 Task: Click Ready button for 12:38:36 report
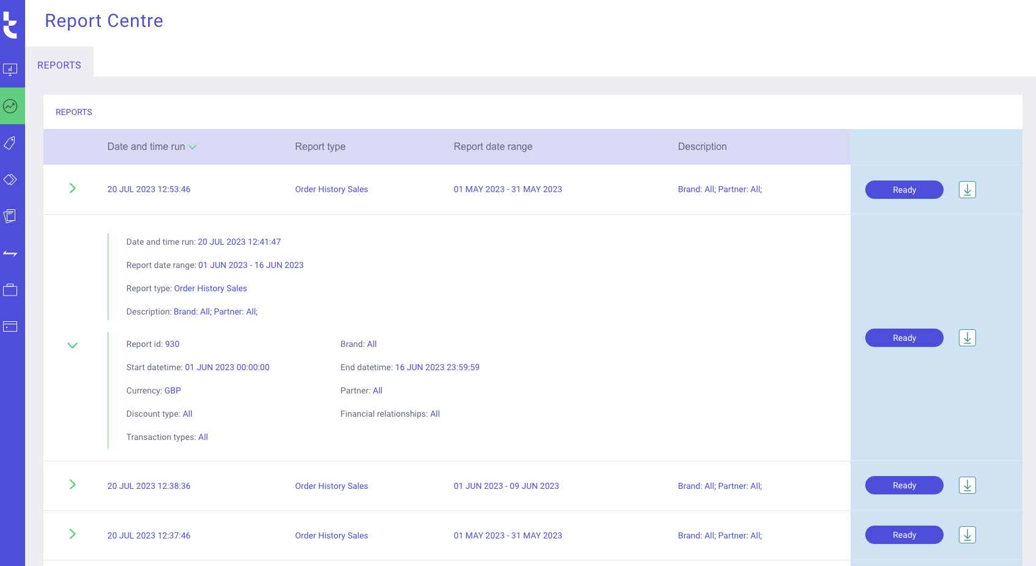[x=904, y=485]
